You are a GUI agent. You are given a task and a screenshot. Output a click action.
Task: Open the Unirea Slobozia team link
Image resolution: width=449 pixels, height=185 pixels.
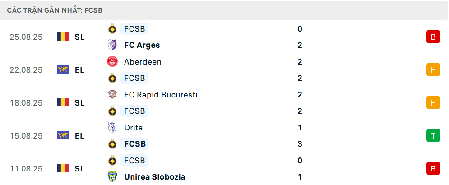(x=154, y=177)
